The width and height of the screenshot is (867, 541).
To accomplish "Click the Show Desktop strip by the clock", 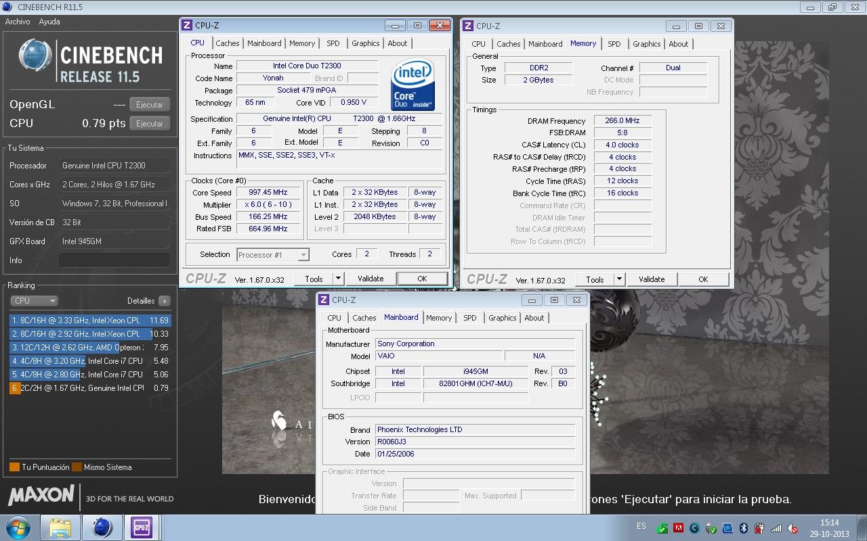I will coord(862,527).
